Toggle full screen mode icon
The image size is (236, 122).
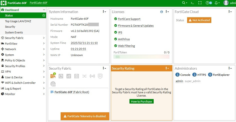[x=200, y=3]
